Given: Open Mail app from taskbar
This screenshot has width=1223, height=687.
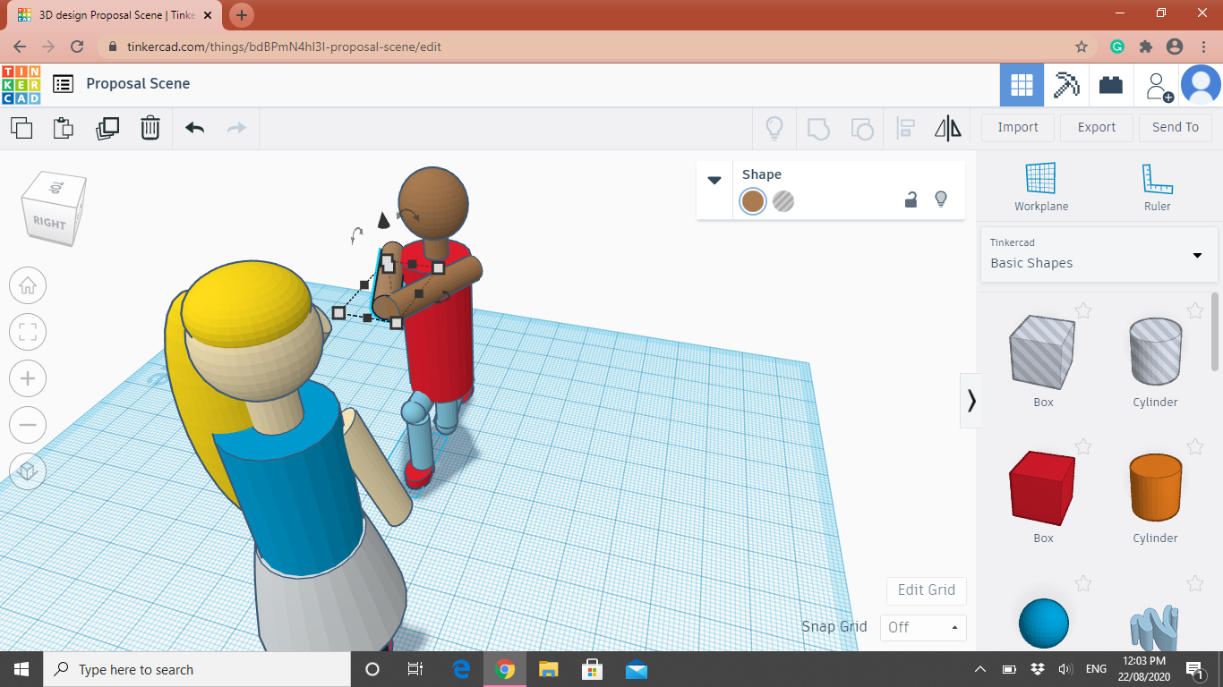Looking at the screenshot, I should tap(637, 669).
